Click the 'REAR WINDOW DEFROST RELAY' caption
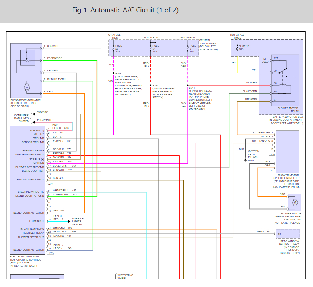 point(289,243)
